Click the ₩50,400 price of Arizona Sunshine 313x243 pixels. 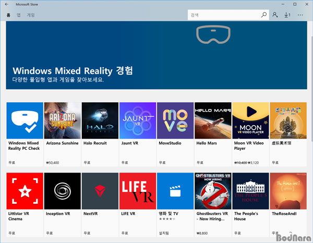(53, 163)
